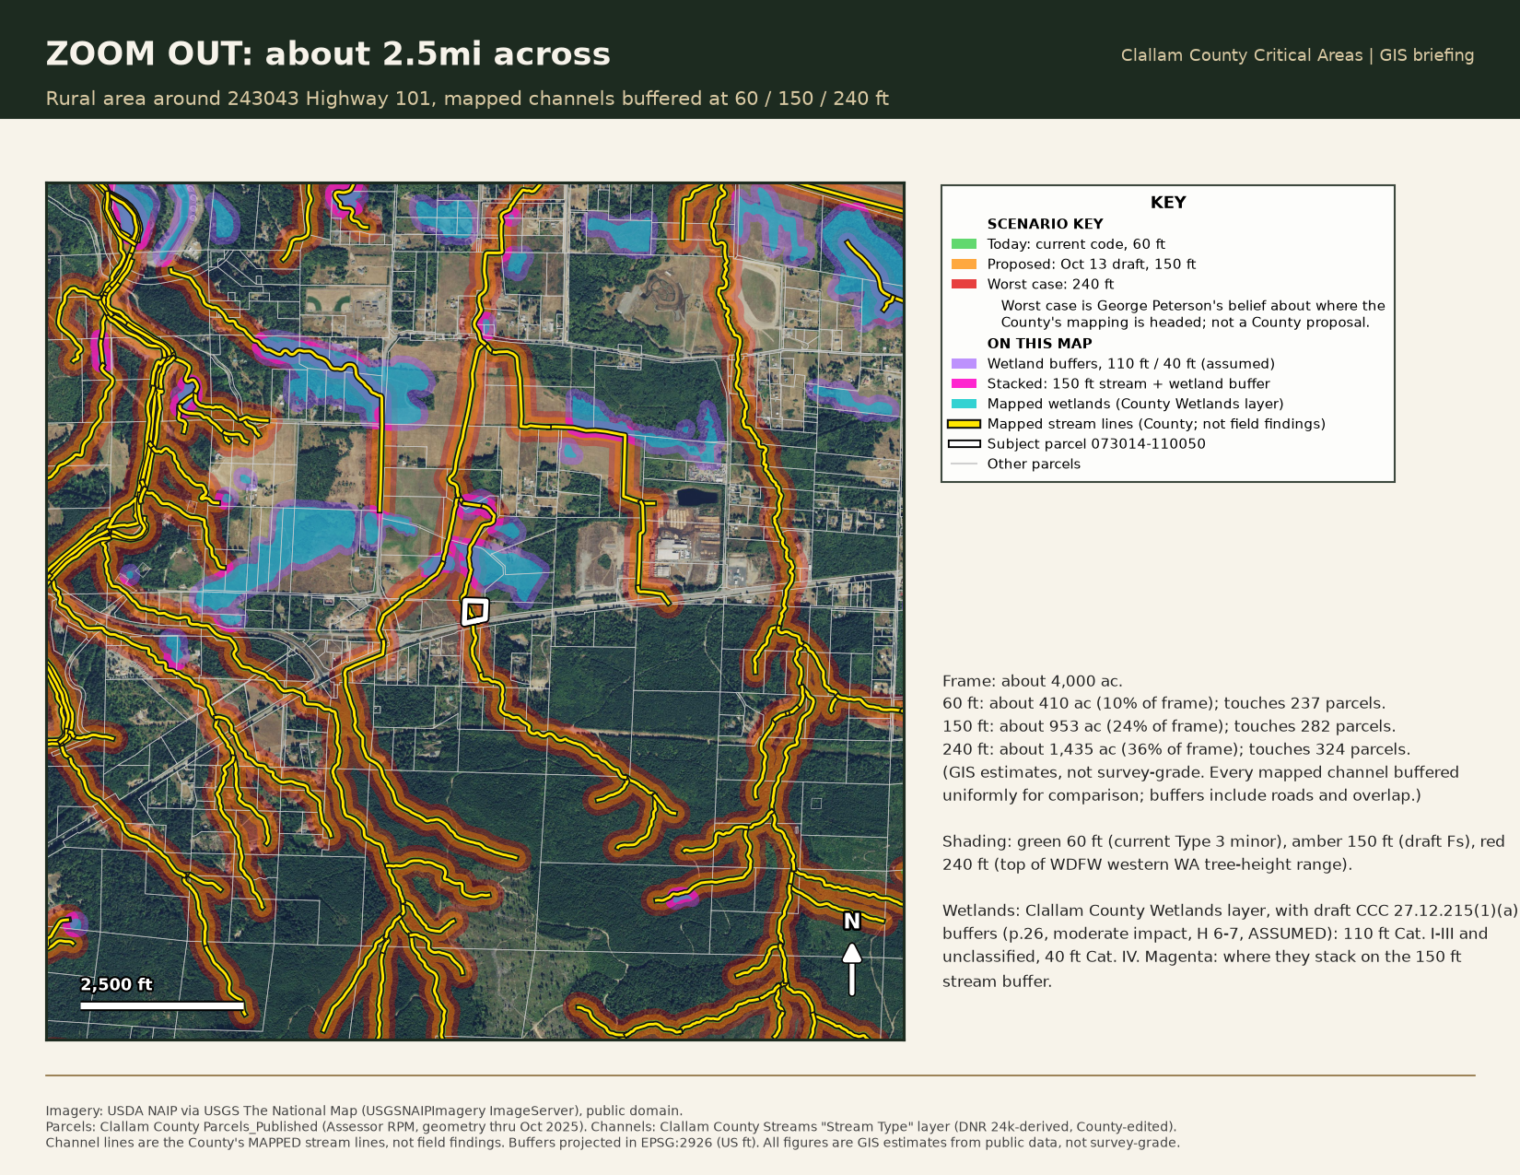Click 'Today: current code, 60 ft' legend label

pyautogui.click(x=1076, y=244)
